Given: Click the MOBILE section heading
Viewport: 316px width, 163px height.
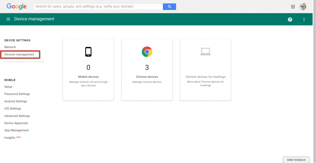Looking at the screenshot, I should coord(10,80).
